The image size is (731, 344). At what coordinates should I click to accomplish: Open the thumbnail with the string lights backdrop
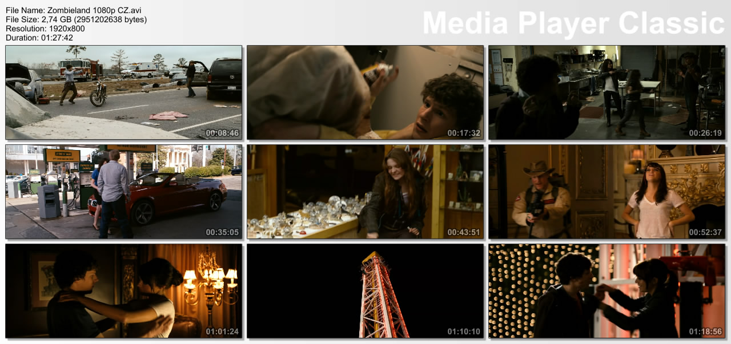607,291
